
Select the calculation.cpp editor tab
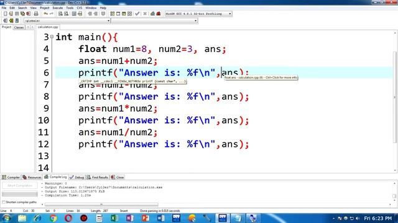tap(48, 27)
